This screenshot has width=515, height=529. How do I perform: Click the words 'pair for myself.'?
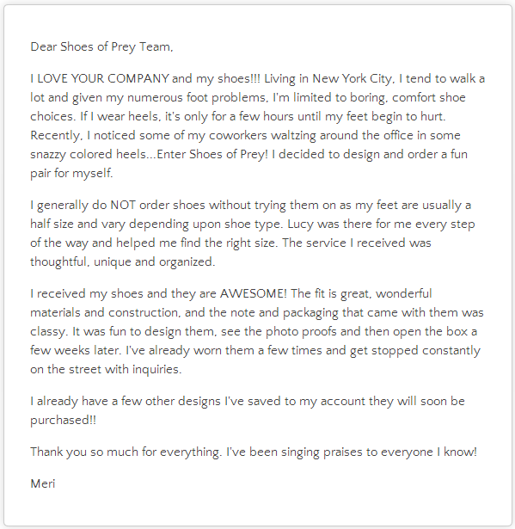pos(71,174)
